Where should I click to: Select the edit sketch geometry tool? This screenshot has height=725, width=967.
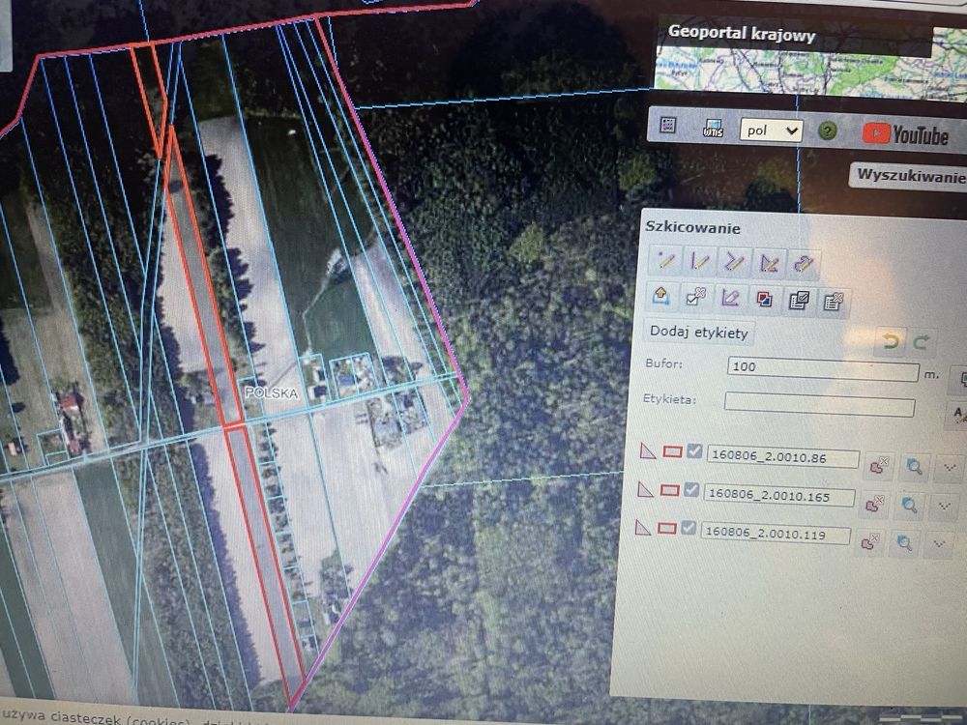[730, 299]
